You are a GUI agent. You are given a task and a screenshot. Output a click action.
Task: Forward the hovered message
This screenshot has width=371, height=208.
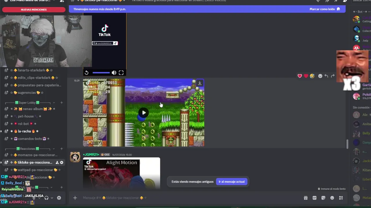(x=333, y=76)
